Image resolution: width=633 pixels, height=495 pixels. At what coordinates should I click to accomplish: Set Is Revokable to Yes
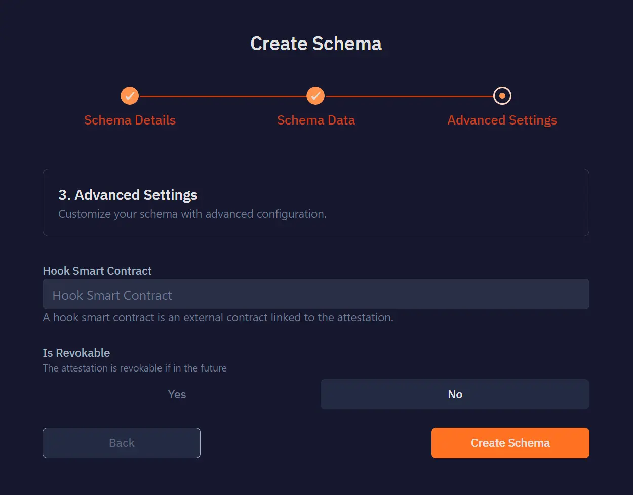pos(177,395)
